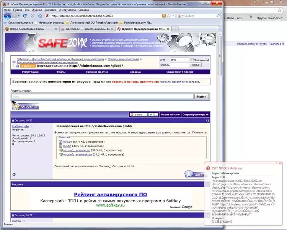Open the list all tabs dropdown
Viewport: 287px width, 230px height.
click(220, 29)
